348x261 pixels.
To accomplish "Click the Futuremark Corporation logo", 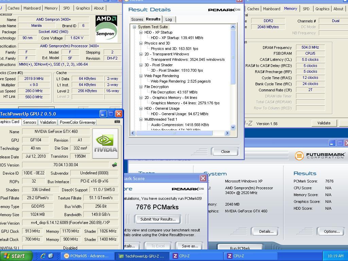I will (320, 156).
